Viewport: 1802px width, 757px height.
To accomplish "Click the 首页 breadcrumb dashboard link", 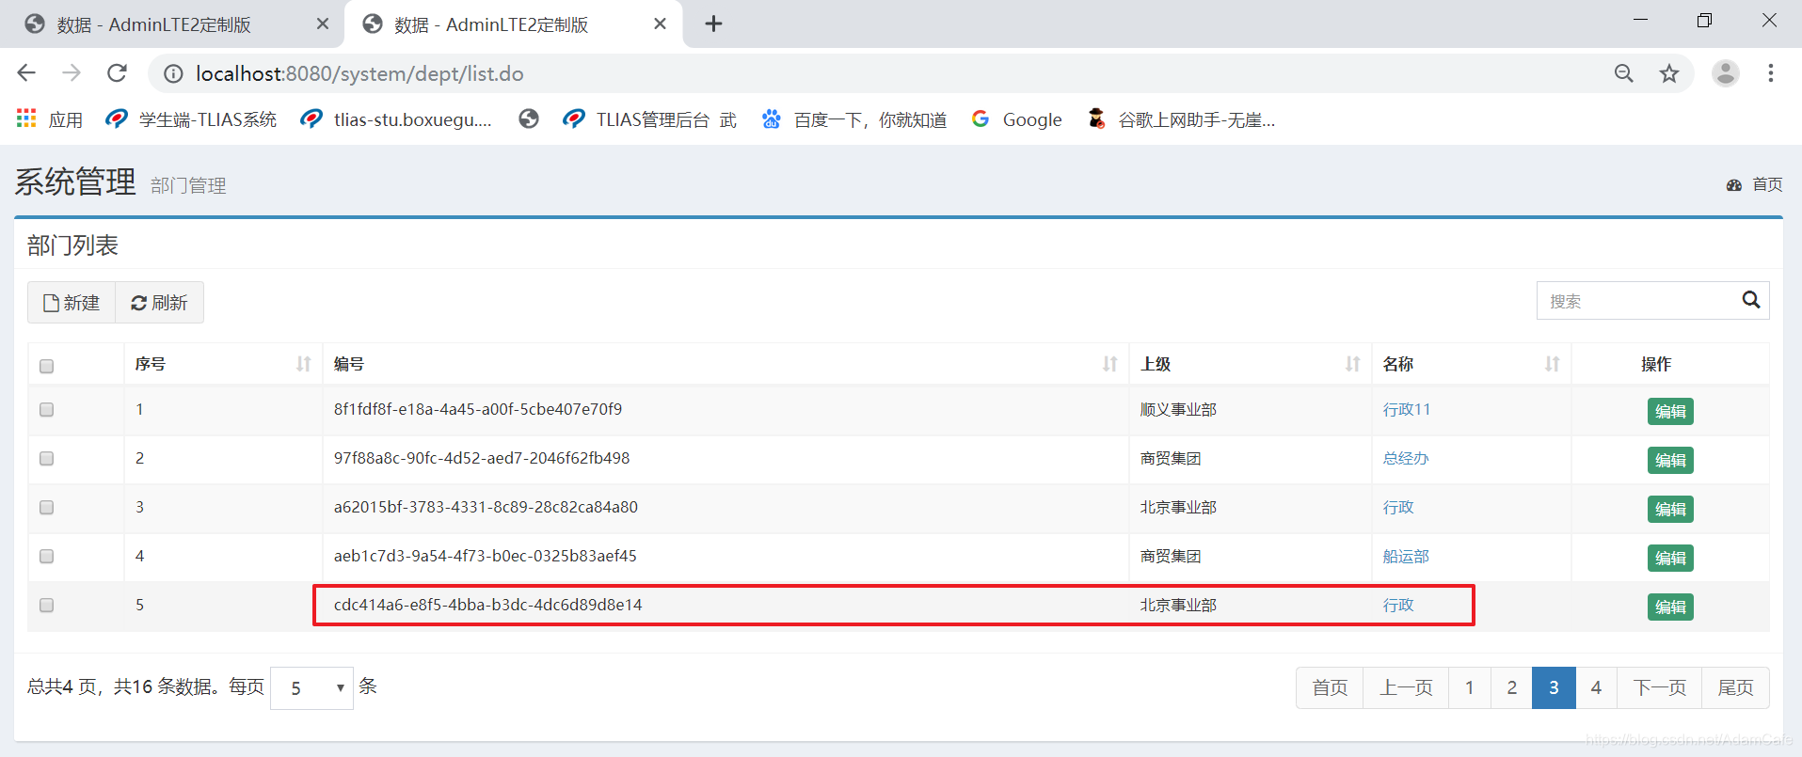I will pos(1755,184).
